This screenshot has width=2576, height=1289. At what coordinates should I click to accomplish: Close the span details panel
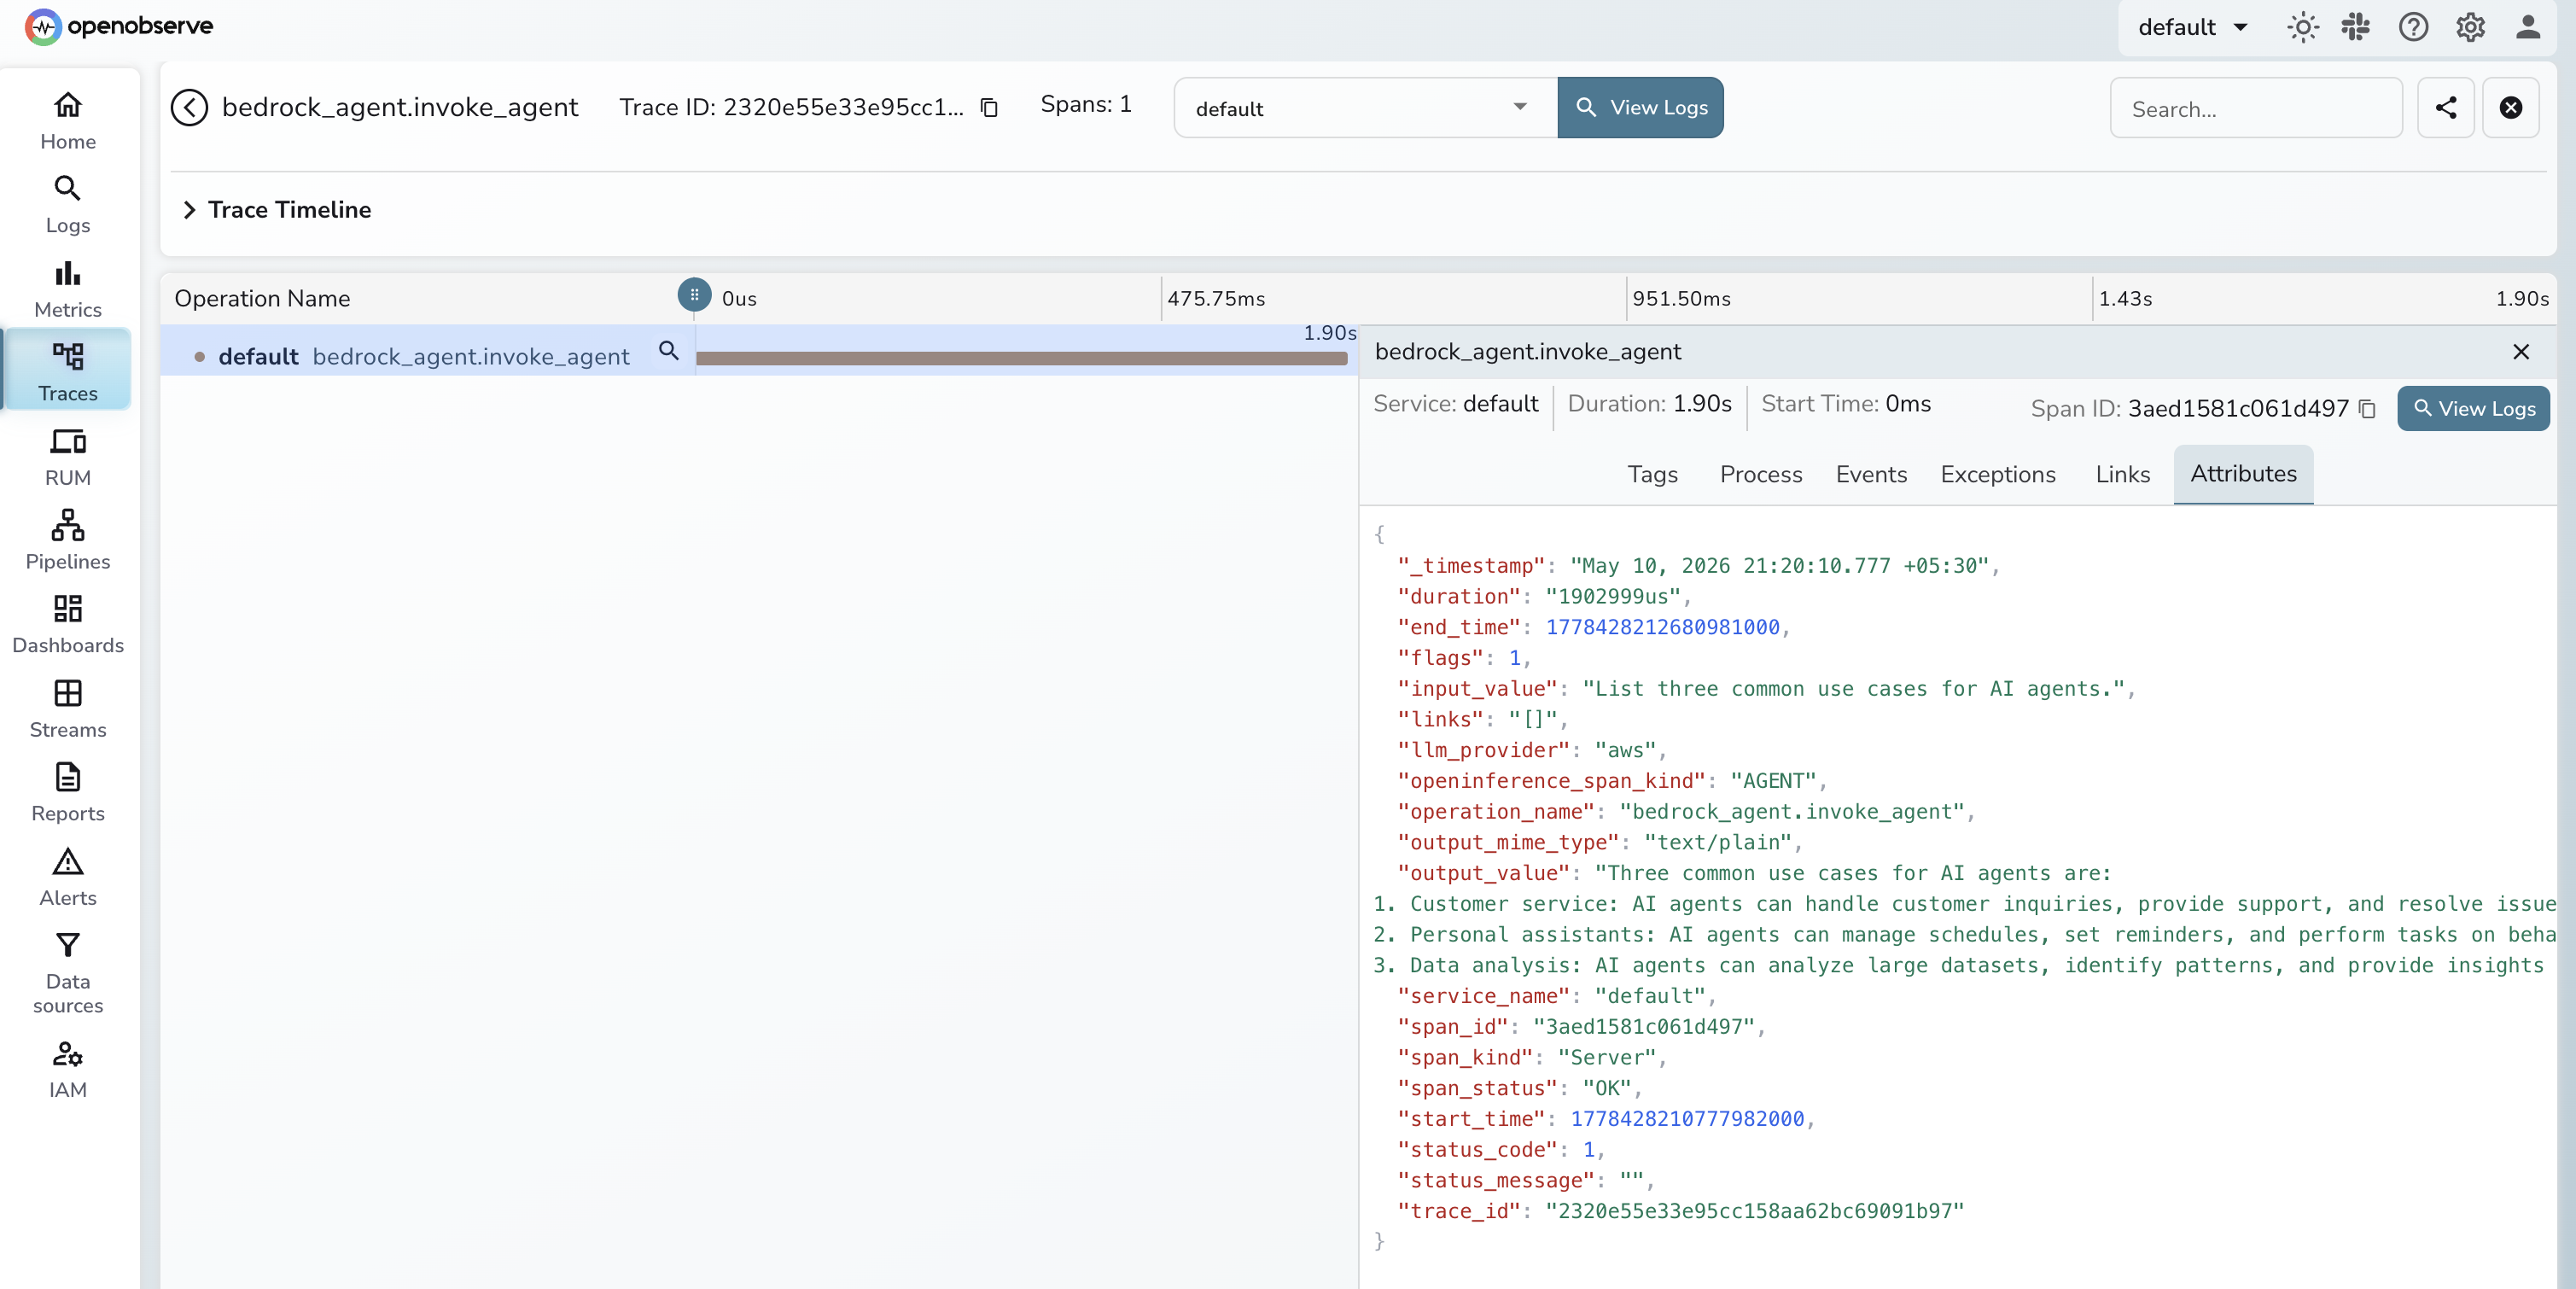click(x=2520, y=351)
